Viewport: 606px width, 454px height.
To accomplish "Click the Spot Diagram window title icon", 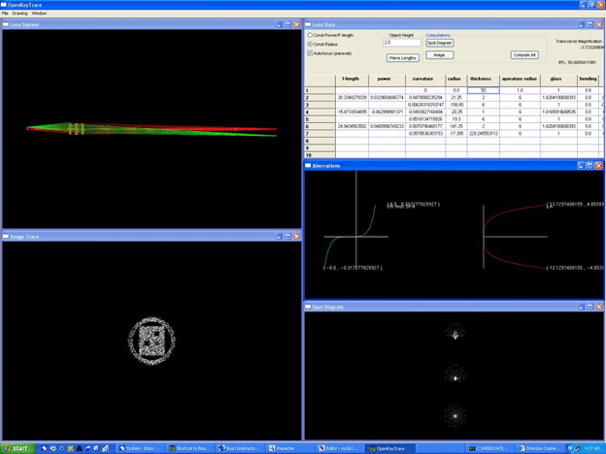I will click(308, 307).
